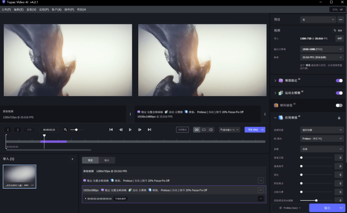This screenshot has height=213, width=347.
Task: Step back one frame
Action: [121, 130]
